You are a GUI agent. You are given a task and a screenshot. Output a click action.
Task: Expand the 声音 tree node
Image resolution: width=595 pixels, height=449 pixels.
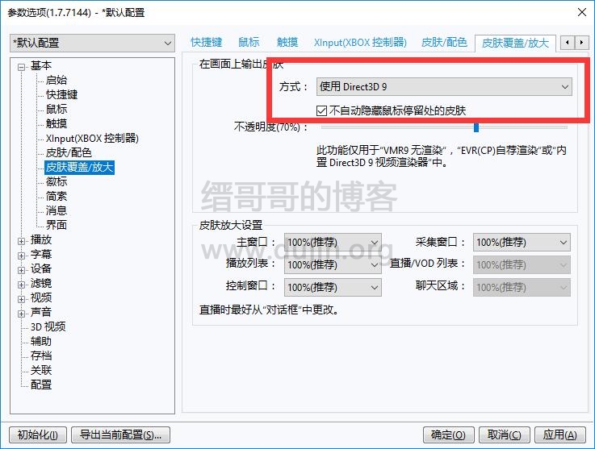[x=22, y=314]
